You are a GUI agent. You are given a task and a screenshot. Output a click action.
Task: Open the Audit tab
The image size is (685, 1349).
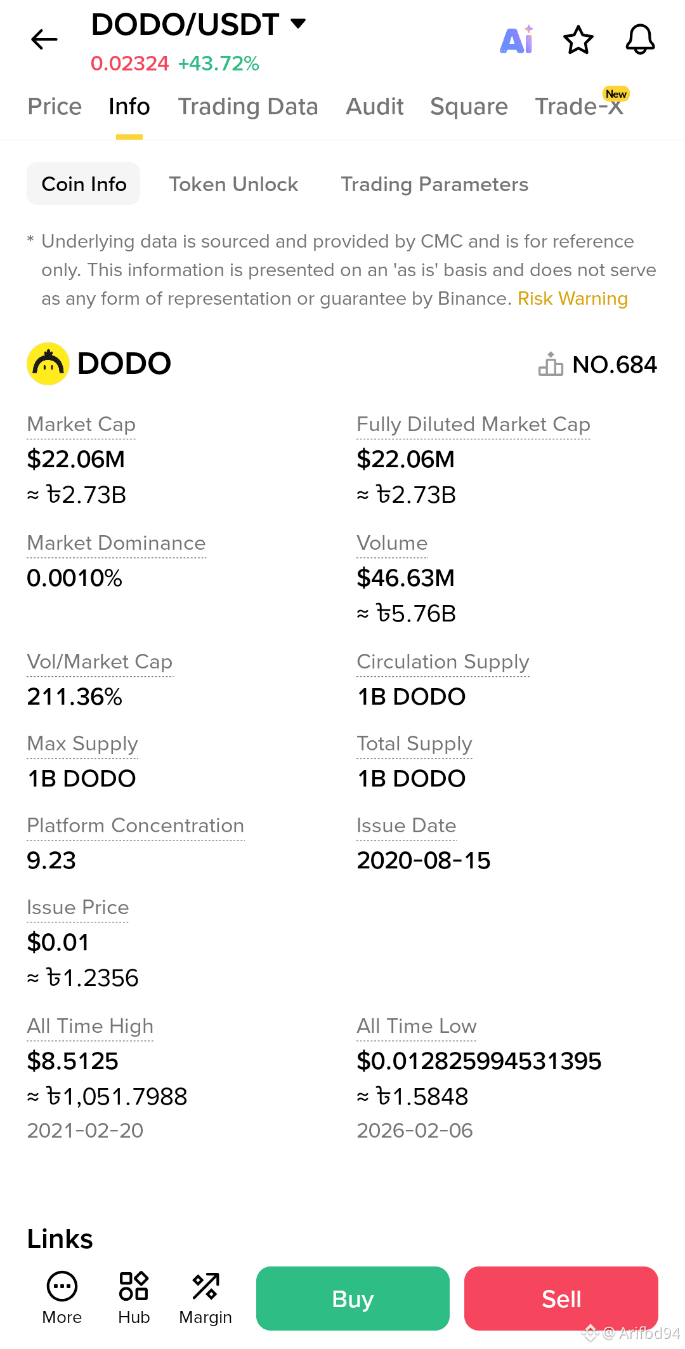point(375,107)
